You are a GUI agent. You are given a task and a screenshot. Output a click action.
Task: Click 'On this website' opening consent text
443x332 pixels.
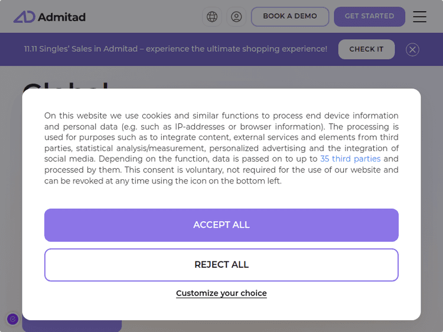click(74, 116)
